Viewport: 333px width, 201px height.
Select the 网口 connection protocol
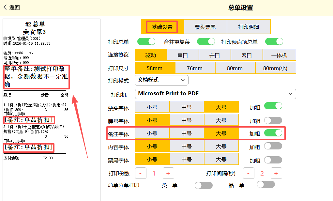247,55
